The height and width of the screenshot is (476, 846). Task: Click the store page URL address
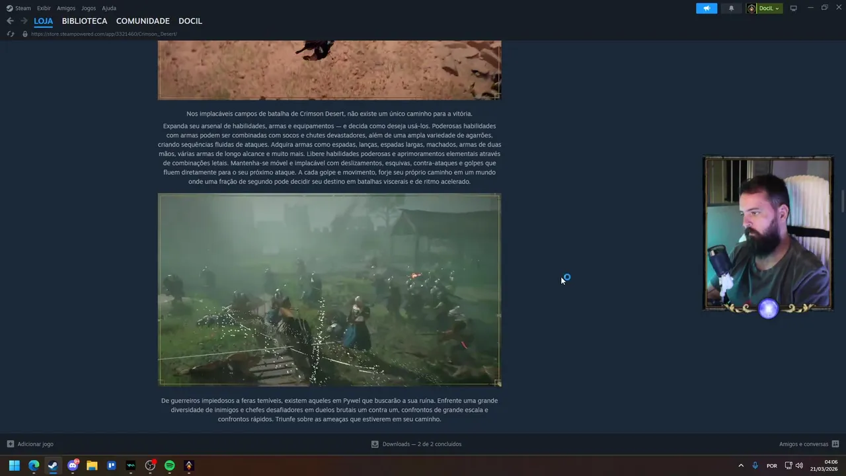tap(104, 34)
